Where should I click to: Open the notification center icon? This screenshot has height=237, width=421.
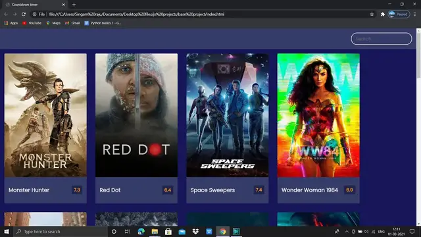(412, 231)
